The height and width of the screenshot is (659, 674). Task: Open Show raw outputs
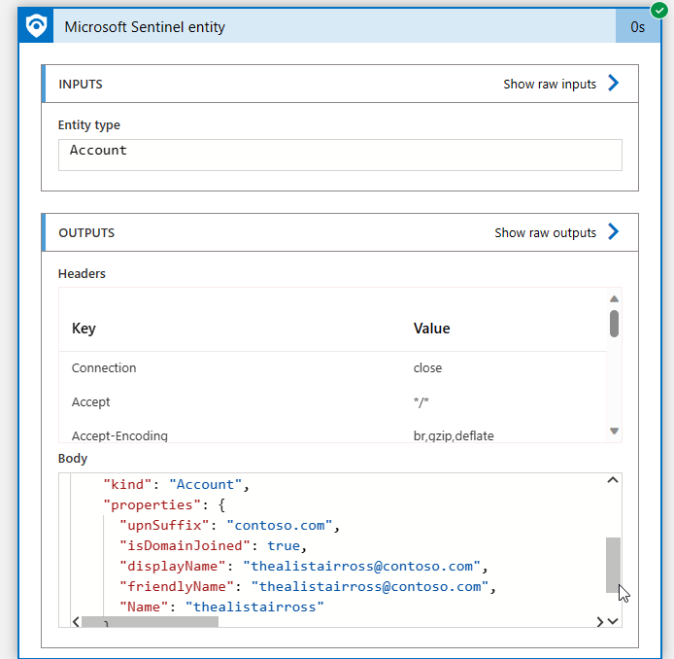pyautogui.click(x=545, y=233)
